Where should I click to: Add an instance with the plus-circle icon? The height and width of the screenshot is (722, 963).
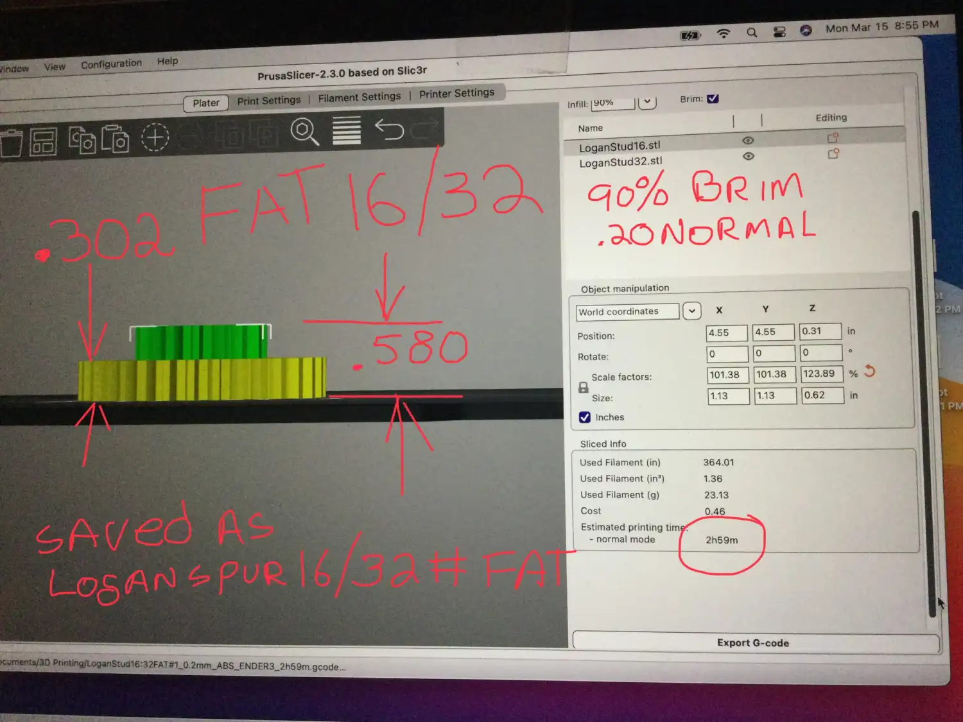[x=155, y=137]
